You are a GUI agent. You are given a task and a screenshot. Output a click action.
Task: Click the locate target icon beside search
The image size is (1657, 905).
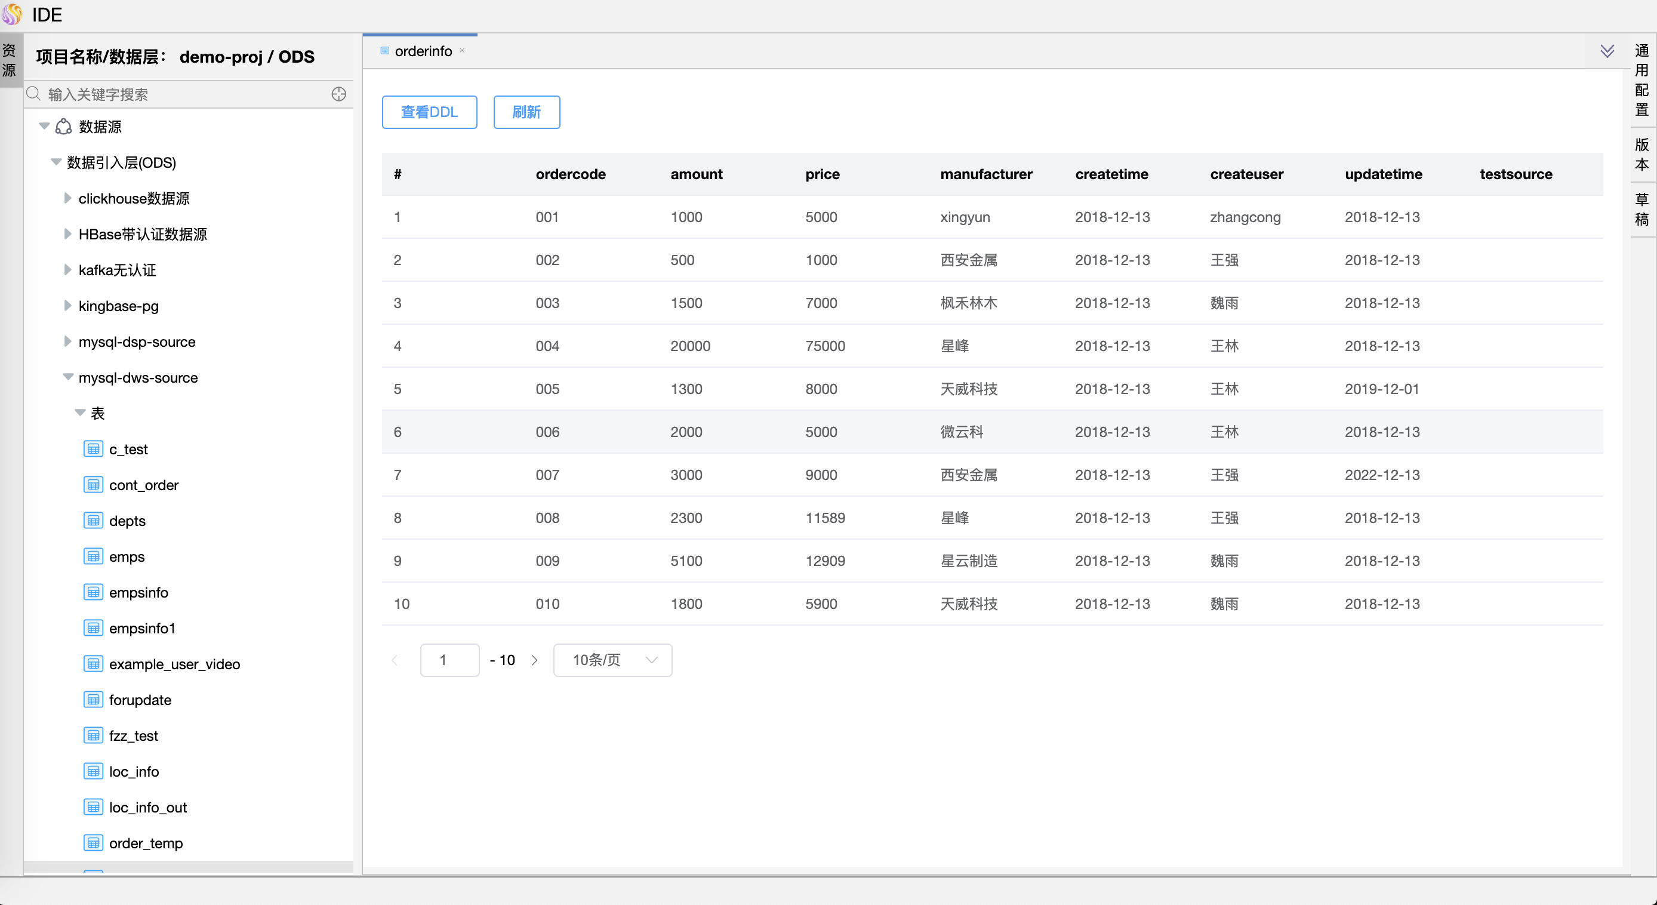(x=338, y=94)
